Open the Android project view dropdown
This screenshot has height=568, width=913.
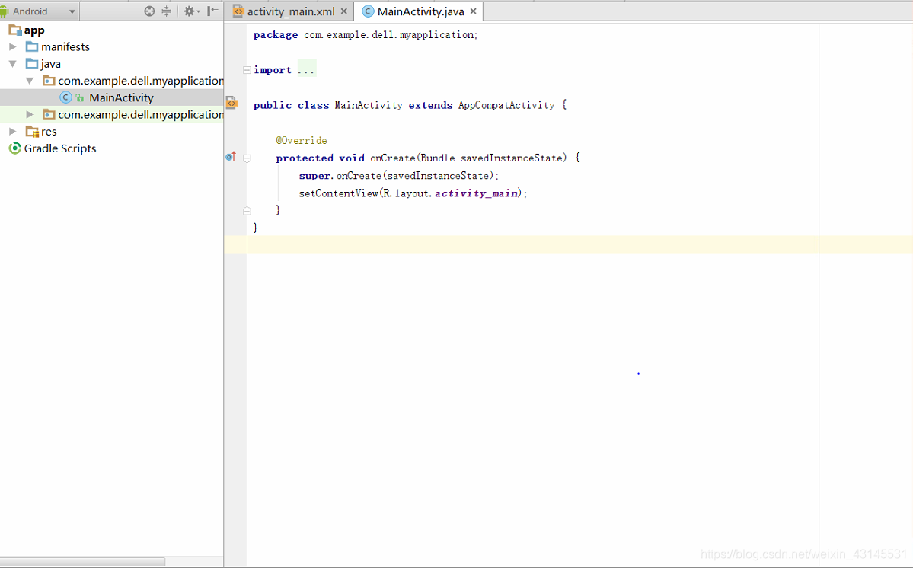click(40, 11)
